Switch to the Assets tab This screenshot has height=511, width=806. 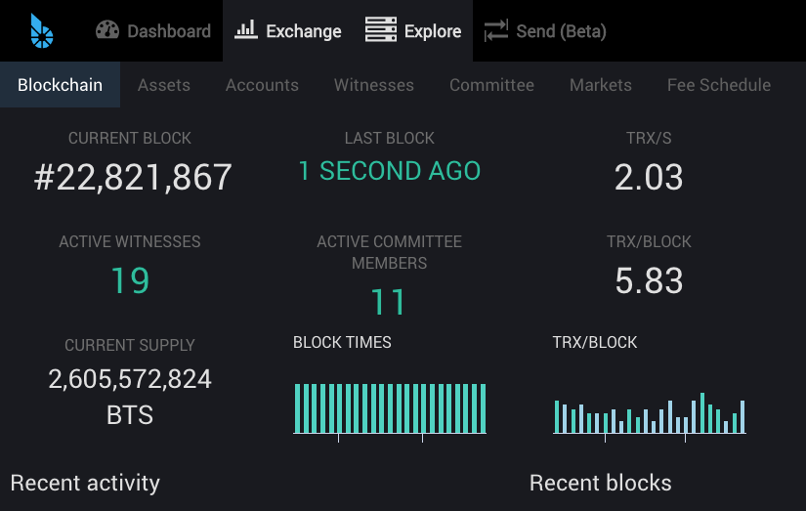click(164, 85)
